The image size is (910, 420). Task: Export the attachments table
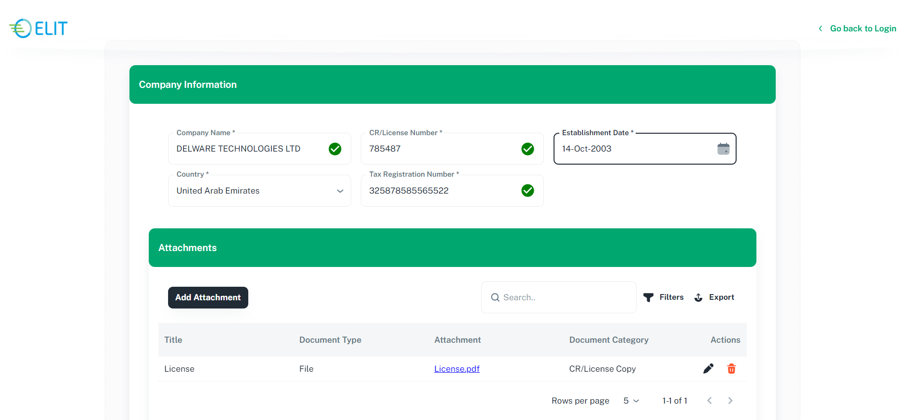pos(714,297)
